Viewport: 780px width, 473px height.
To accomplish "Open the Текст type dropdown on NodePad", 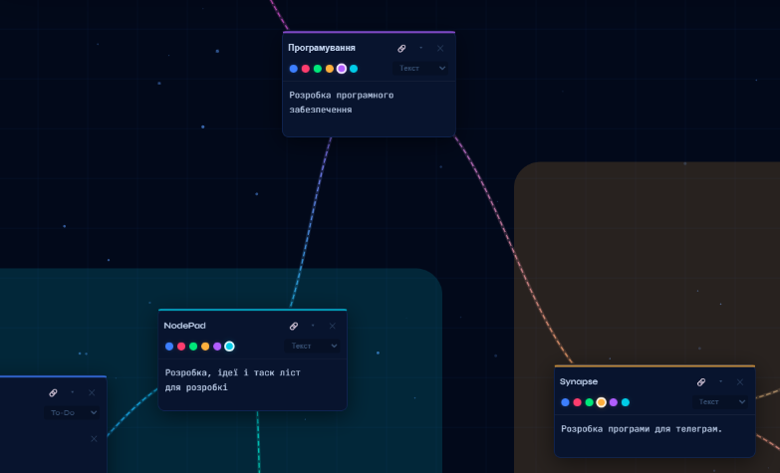I will coord(312,346).
